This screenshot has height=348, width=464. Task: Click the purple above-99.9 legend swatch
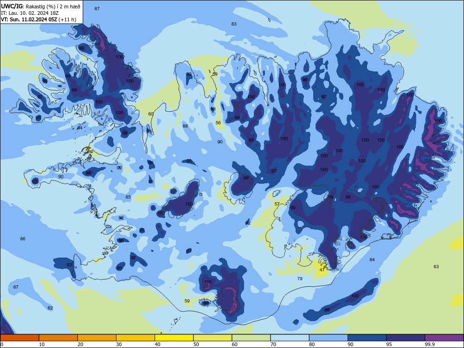pos(444,338)
